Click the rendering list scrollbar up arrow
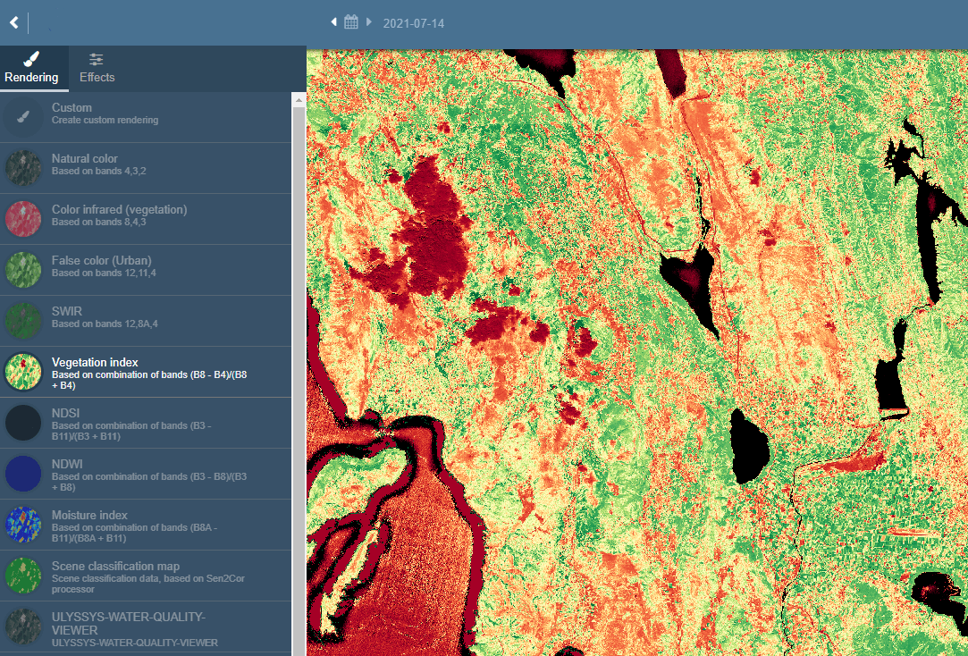The height and width of the screenshot is (656, 968). (x=299, y=98)
